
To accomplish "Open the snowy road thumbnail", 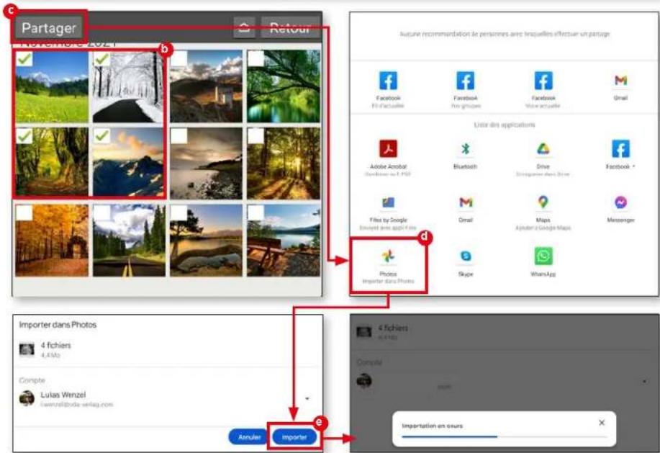I will 129,86.
